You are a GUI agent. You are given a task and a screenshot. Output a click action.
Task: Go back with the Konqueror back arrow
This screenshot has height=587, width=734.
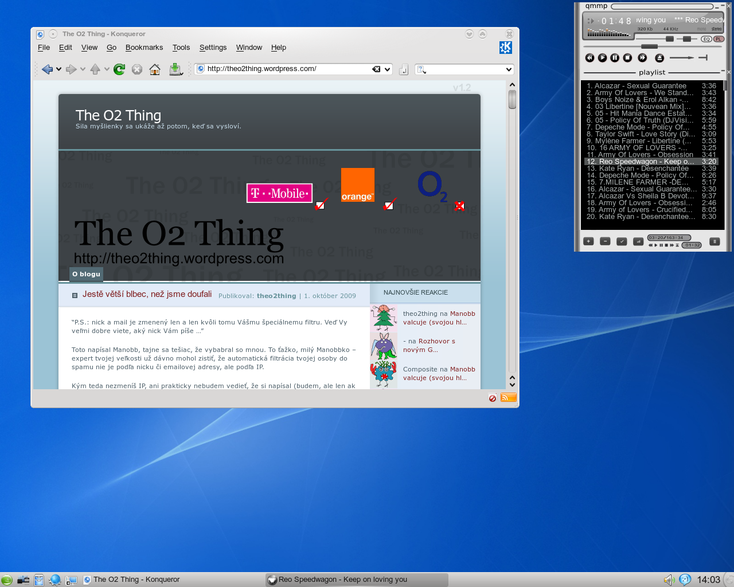47,69
